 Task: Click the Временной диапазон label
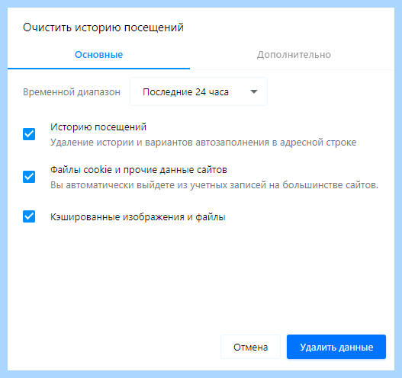72,92
